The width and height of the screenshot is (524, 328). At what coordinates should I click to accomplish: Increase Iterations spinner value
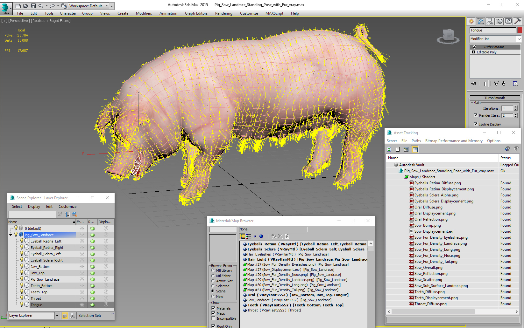(516, 107)
